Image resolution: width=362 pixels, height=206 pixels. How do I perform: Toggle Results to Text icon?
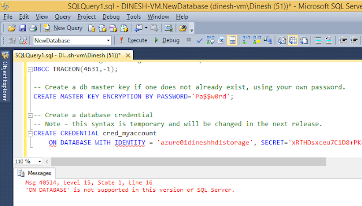(282, 41)
